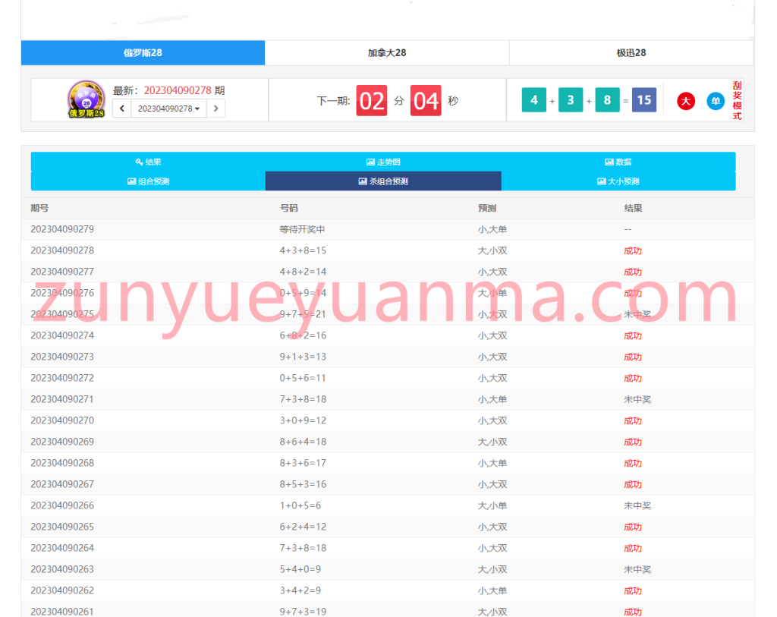Screen dimensions: 777x617
Task: Click the latest period link 202304090278
Action: point(178,90)
